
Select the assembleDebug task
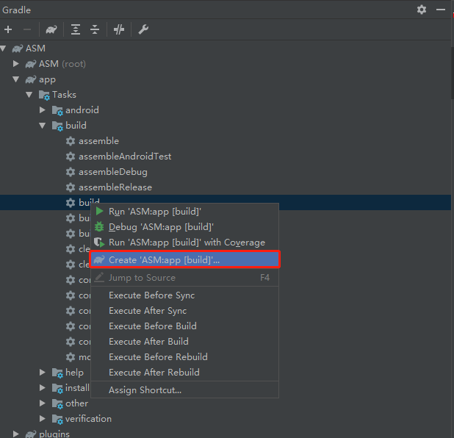click(x=113, y=172)
